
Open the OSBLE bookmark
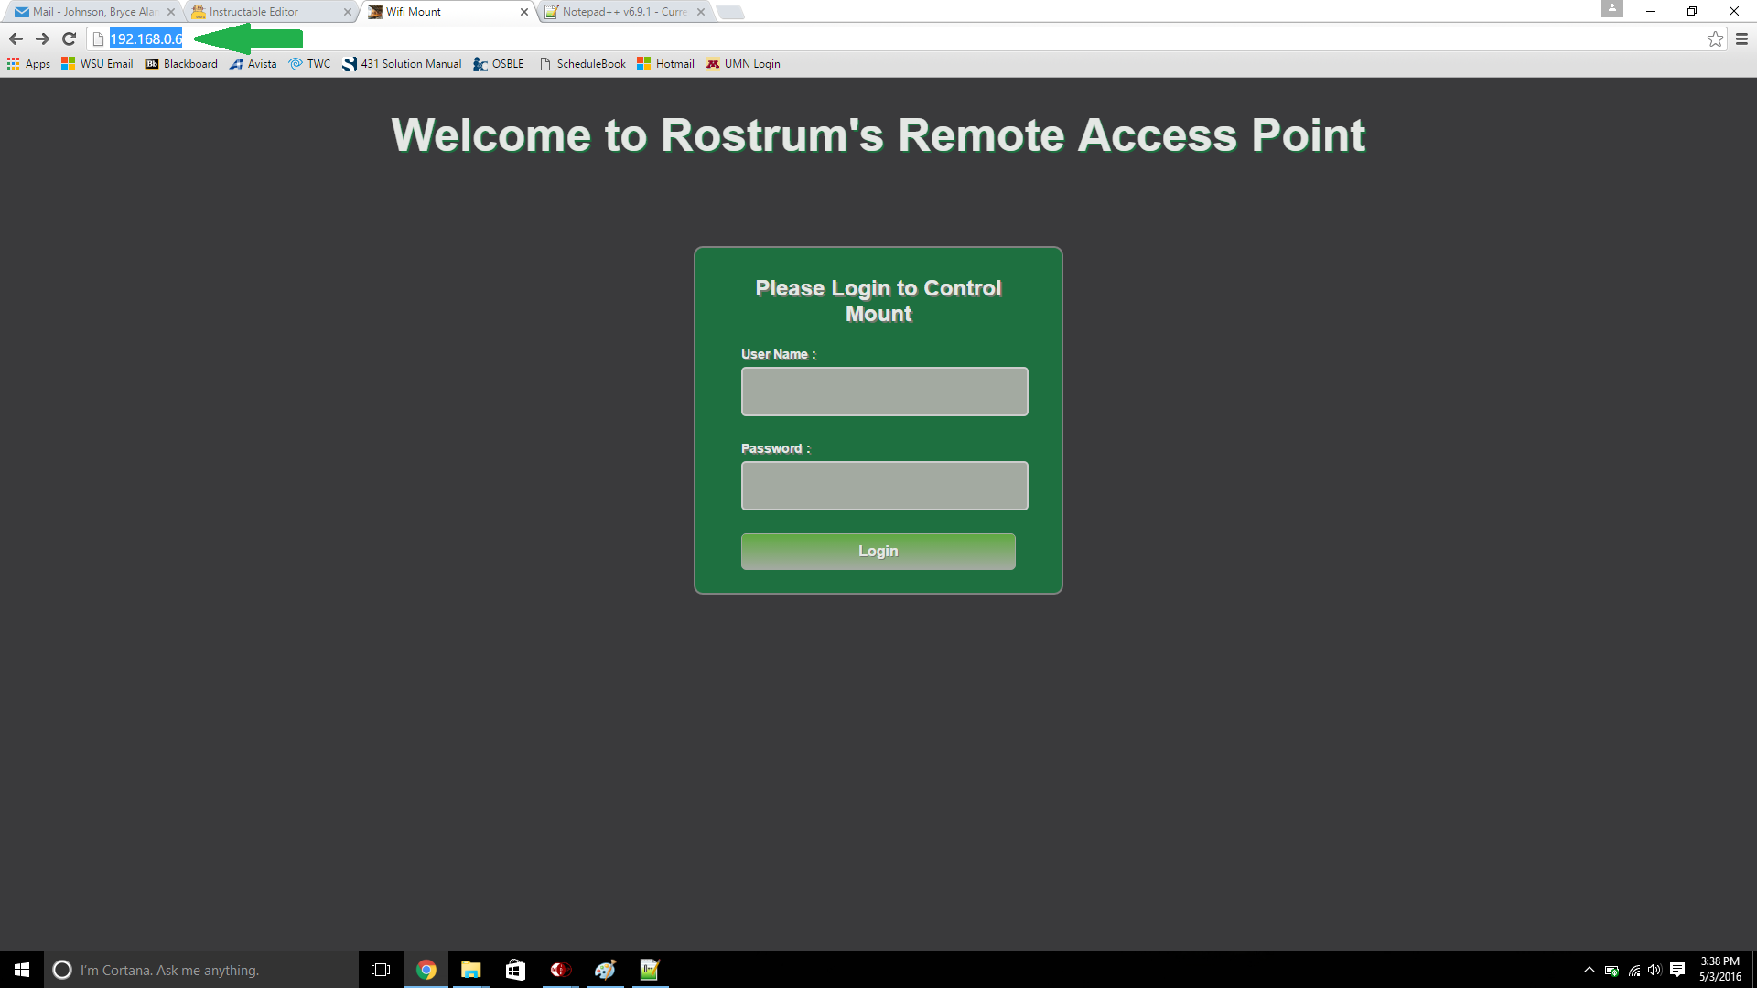point(499,64)
